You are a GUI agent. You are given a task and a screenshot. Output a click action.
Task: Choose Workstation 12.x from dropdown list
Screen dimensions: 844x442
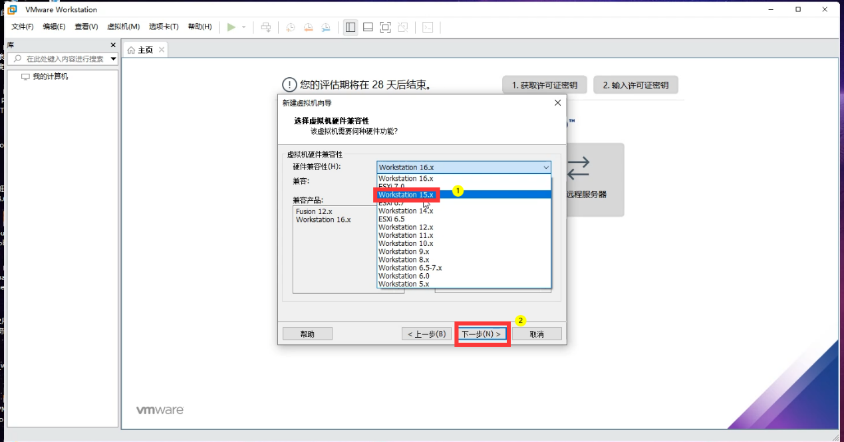pyautogui.click(x=464, y=227)
